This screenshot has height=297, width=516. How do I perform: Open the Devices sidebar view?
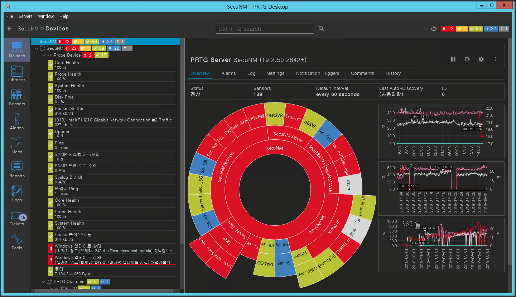pos(17,49)
